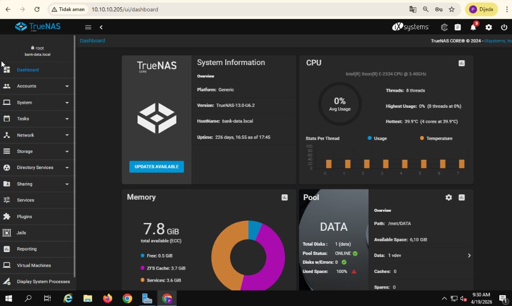512x306 pixels.
Task: Open the Services menu item
Action: point(26,200)
